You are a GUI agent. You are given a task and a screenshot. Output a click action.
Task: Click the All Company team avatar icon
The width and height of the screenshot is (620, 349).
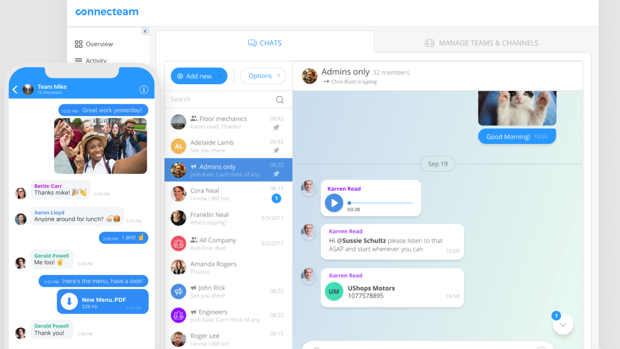[178, 243]
